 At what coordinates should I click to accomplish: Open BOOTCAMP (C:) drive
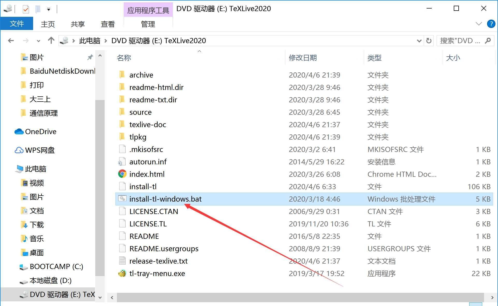[56, 266]
